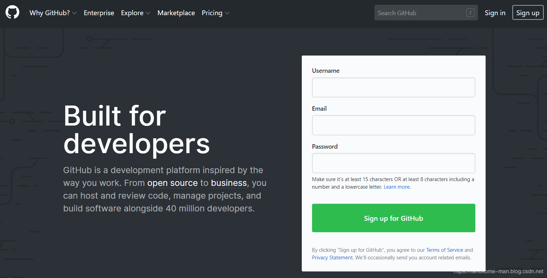Open the Explore menu label
The image size is (547, 278).
pyautogui.click(x=132, y=13)
